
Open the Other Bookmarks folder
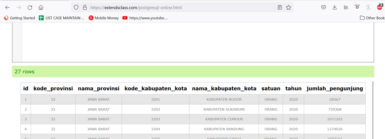point(372,18)
